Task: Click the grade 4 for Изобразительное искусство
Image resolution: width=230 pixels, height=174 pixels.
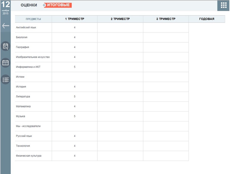Action: click(x=75, y=57)
